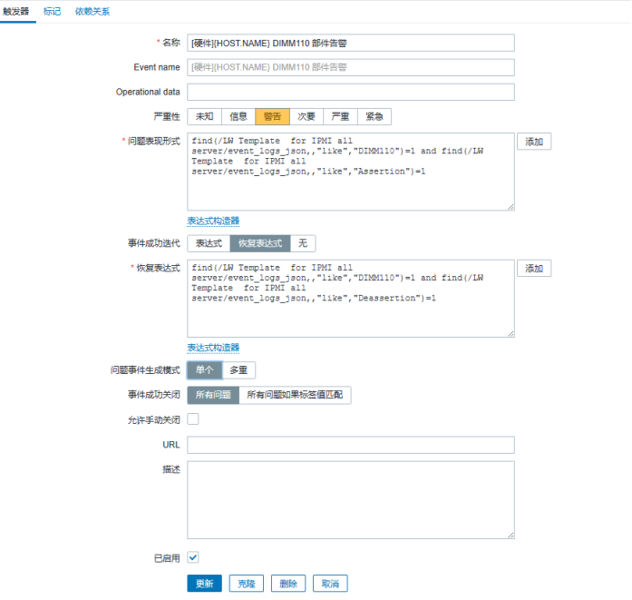Choose 多重 problem event generation mode
The image size is (632, 600).
(x=238, y=370)
